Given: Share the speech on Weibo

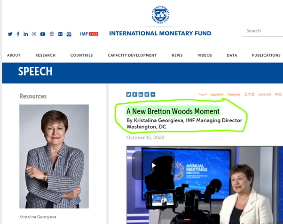Looking at the screenshot, I should coord(147,94).
